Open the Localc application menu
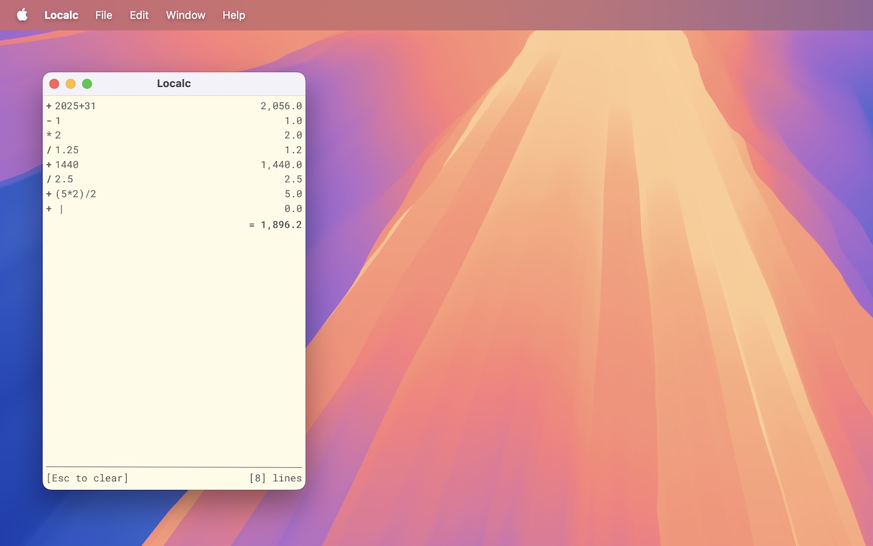The image size is (873, 546). coord(61,15)
